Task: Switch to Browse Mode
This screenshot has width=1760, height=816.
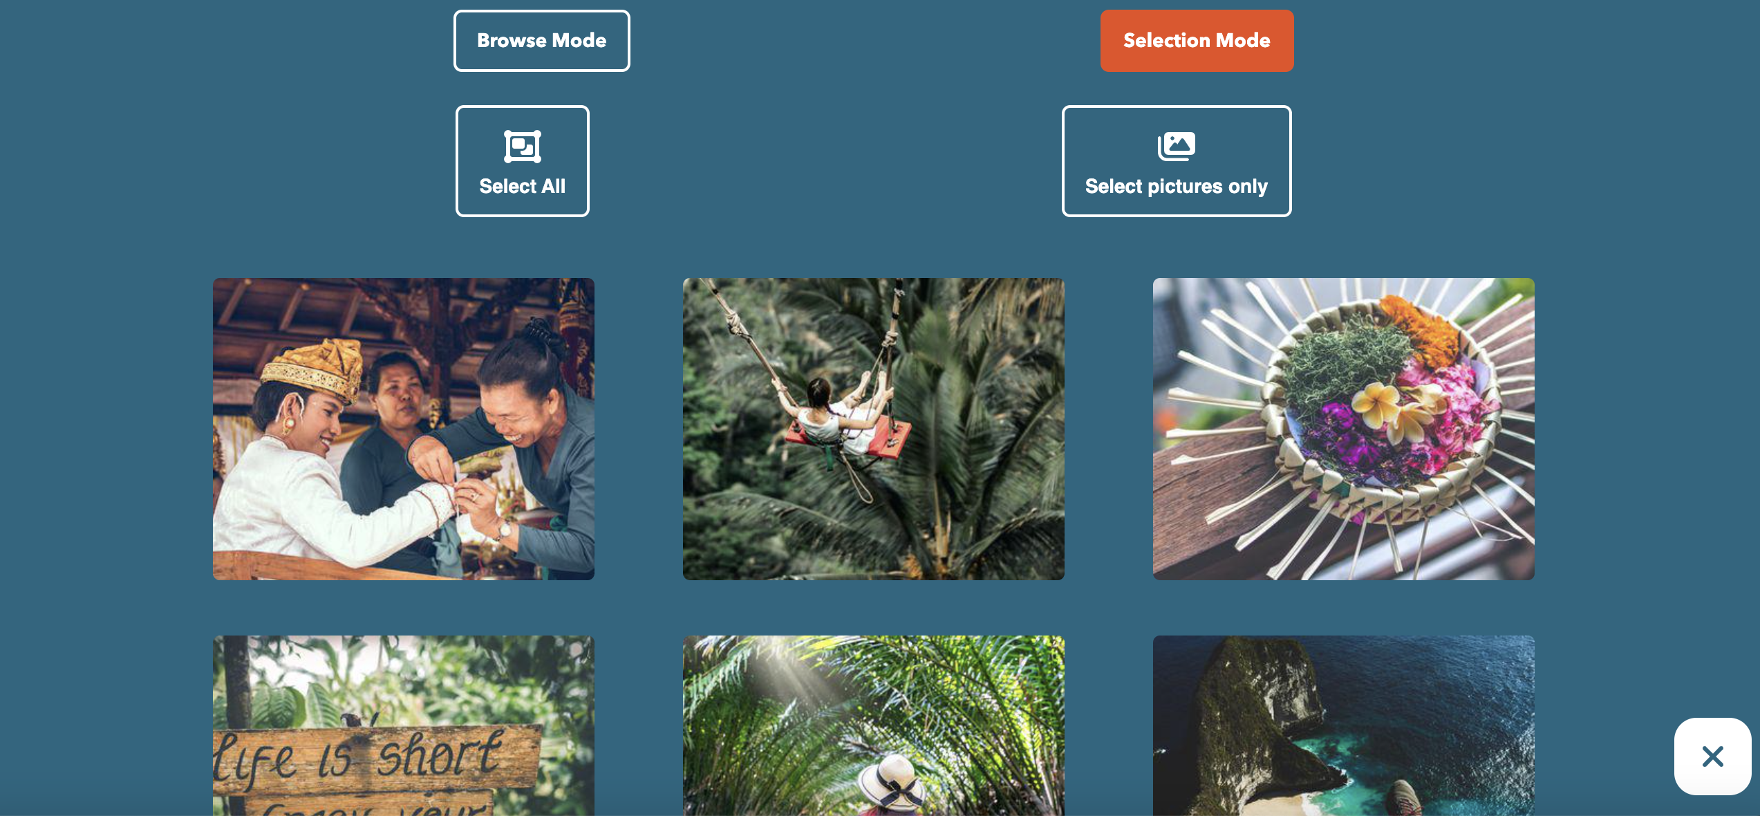Action: (541, 41)
